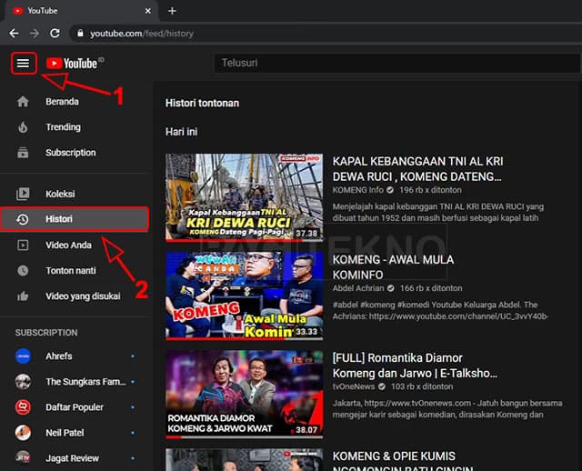Screen dimensions: 582x471
Task: Click the '196 rb x ditonton' view count
Action: (x=430, y=190)
